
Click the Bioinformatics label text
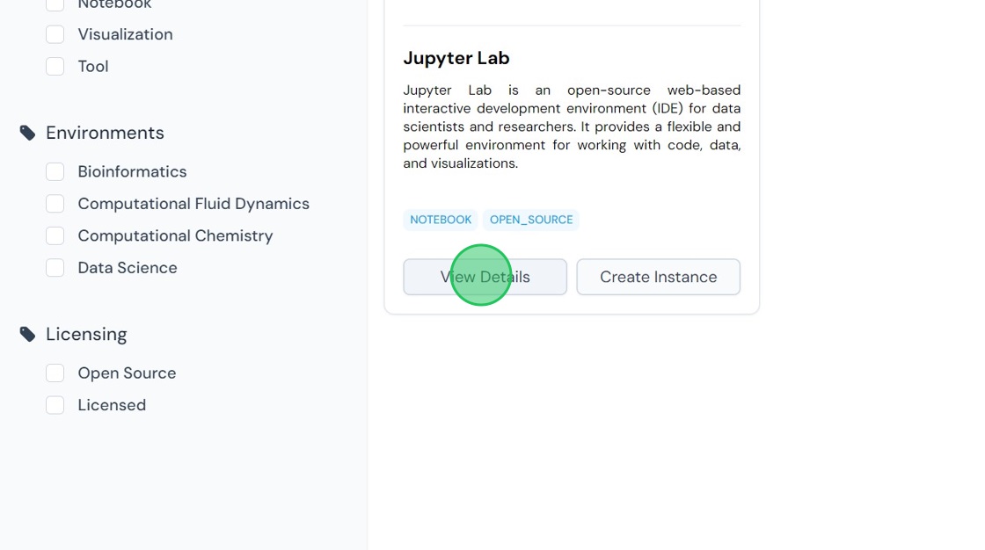pos(132,172)
